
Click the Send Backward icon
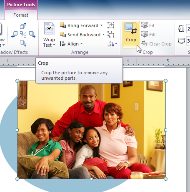63,35
